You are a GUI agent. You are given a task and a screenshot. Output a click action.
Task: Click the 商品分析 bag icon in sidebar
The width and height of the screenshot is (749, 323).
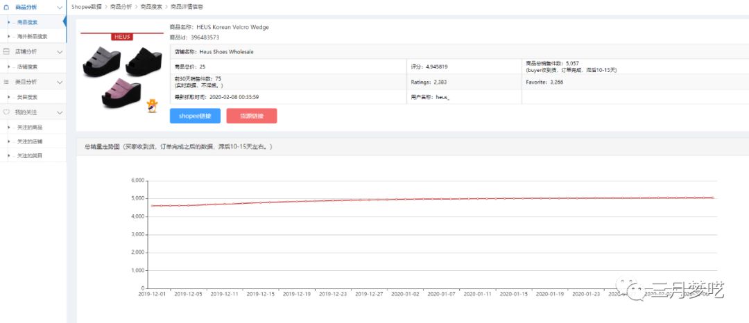[6, 6]
